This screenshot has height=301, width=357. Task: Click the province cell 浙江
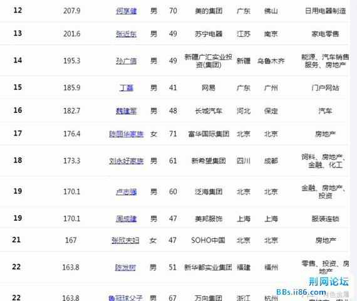[244, 298]
